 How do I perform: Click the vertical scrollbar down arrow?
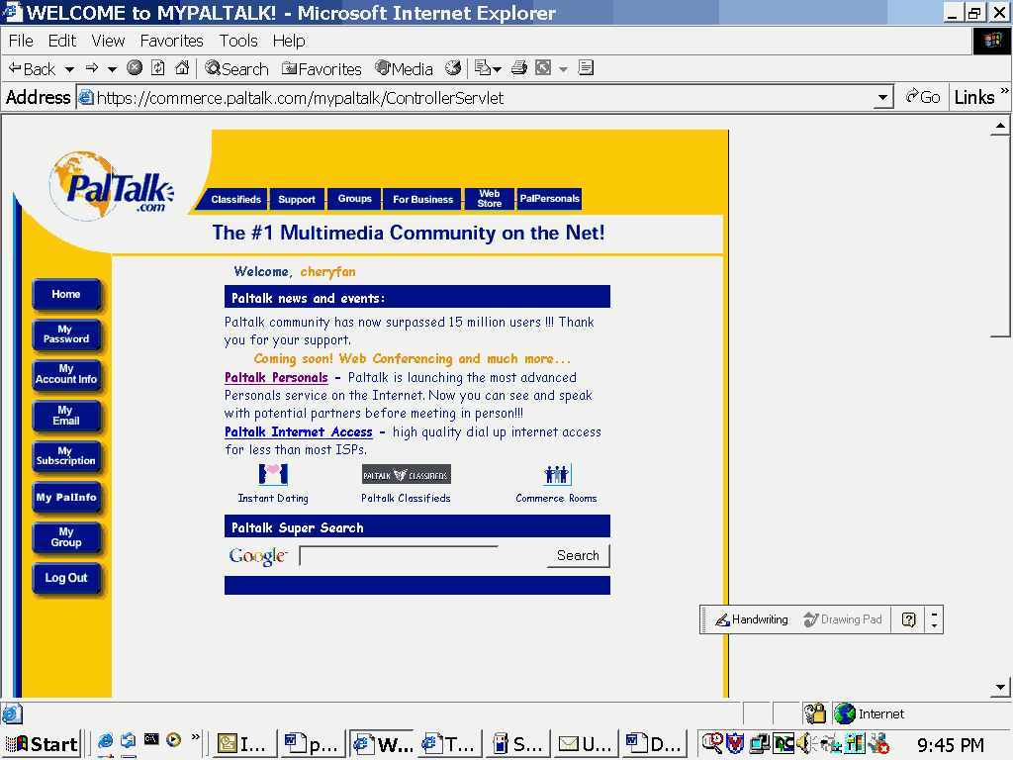click(x=1000, y=687)
